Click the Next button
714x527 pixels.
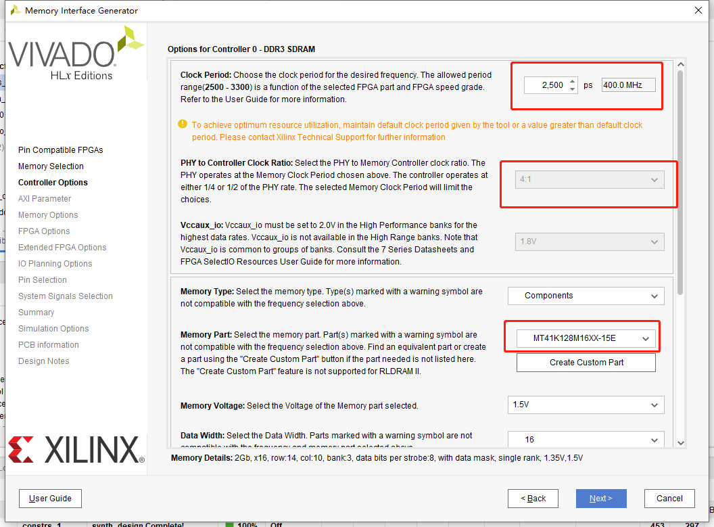tap(601, 499)
